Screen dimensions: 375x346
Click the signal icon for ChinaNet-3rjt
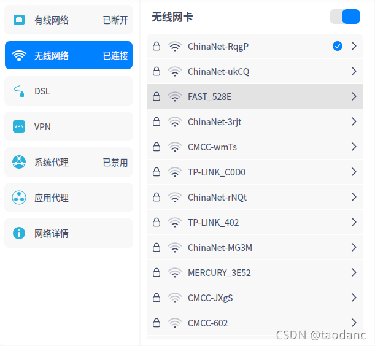[x=175, y=121]
